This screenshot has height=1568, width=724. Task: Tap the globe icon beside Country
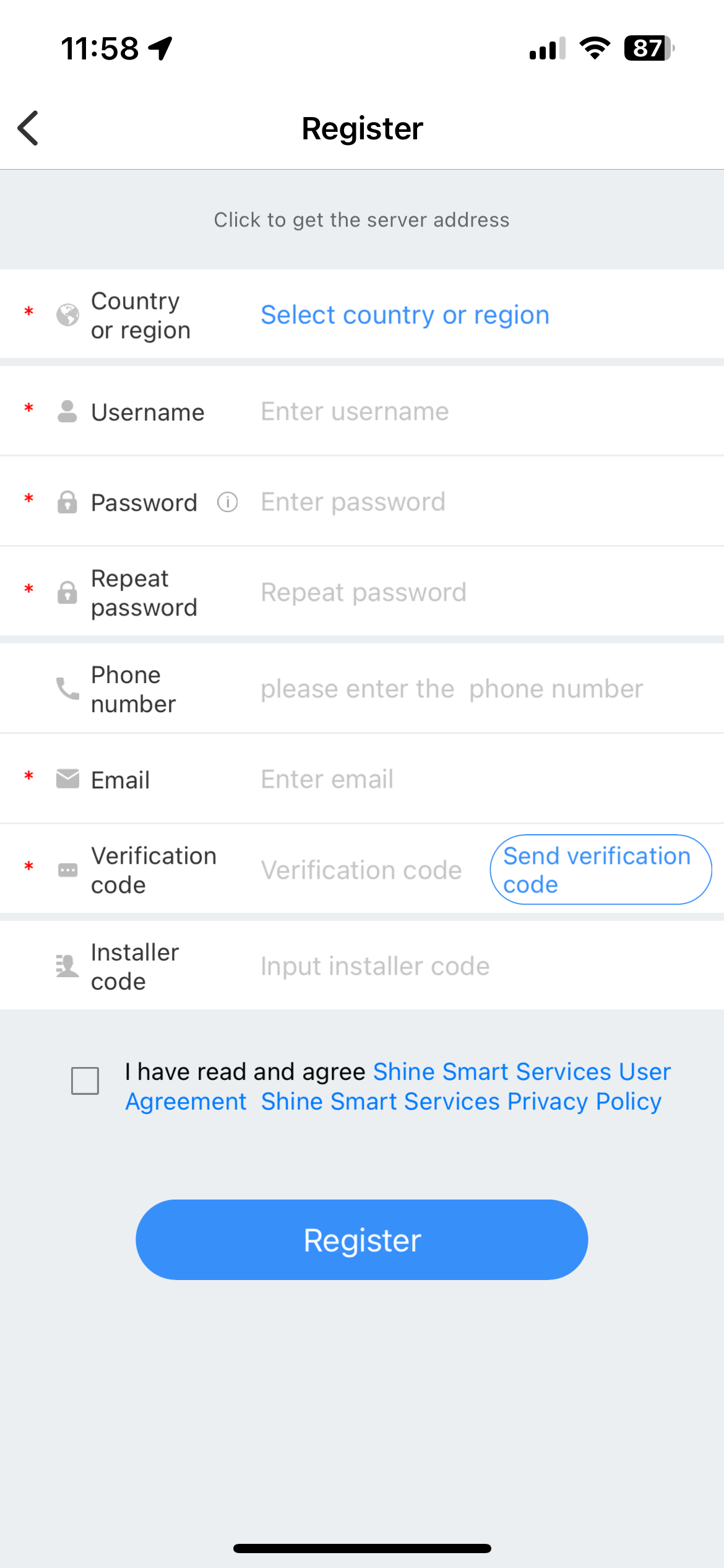point(67,315)
